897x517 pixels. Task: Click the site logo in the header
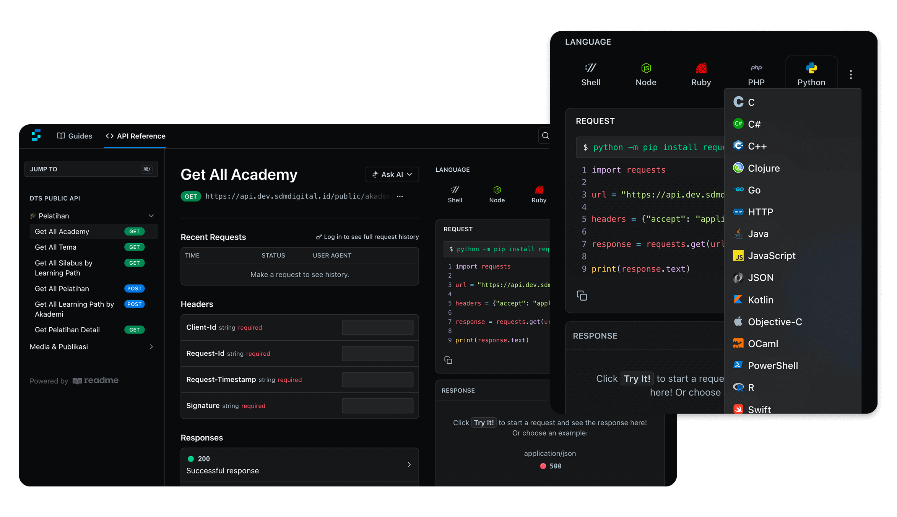tap(36, 135)
